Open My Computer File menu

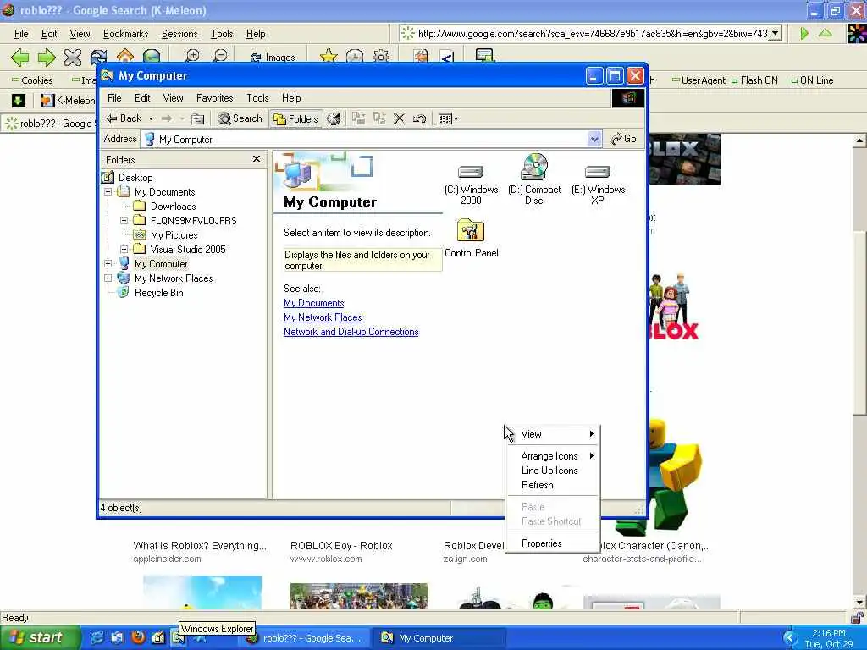[x=114, y=98]
